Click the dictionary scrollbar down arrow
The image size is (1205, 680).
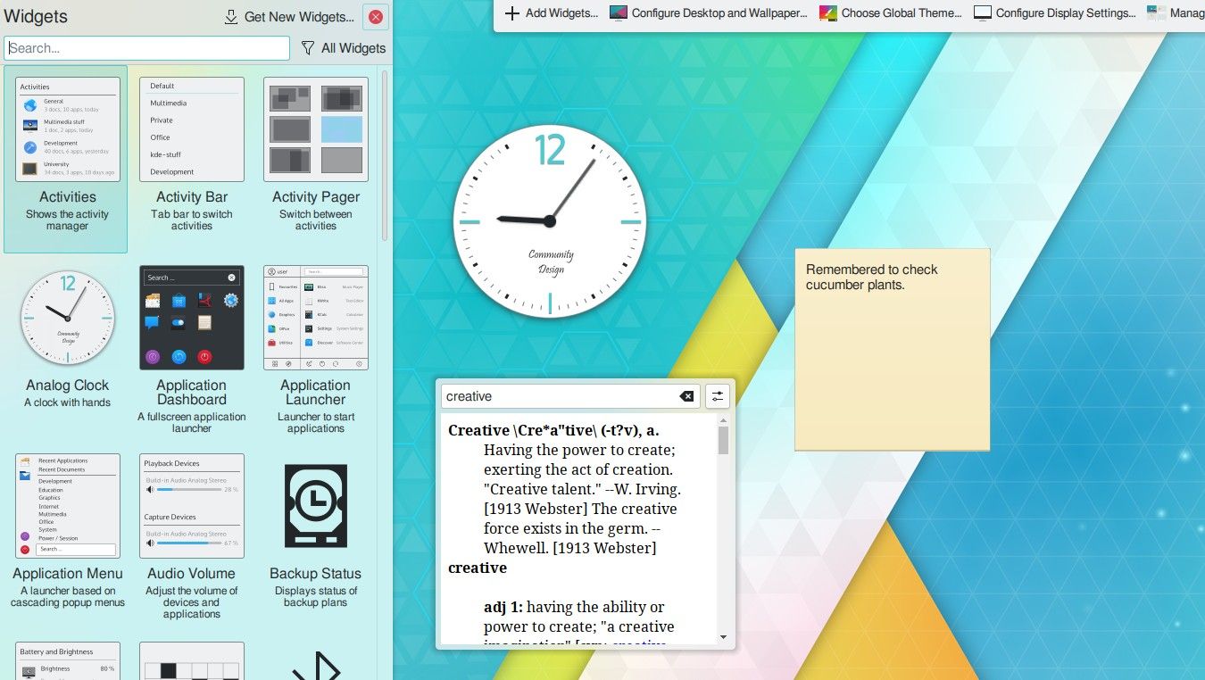723,637
